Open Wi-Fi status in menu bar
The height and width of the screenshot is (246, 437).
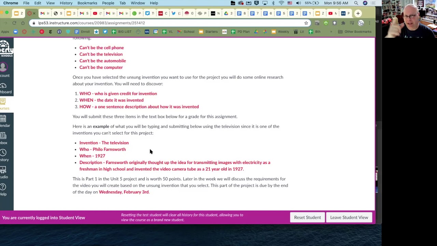(x=281, y=3)
